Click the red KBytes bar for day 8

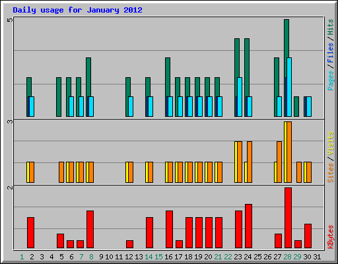[90, 230]
